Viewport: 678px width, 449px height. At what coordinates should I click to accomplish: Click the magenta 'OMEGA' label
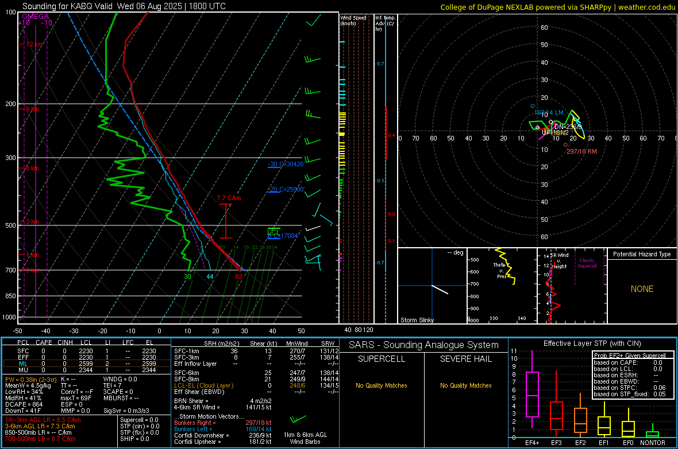(36, 17)
